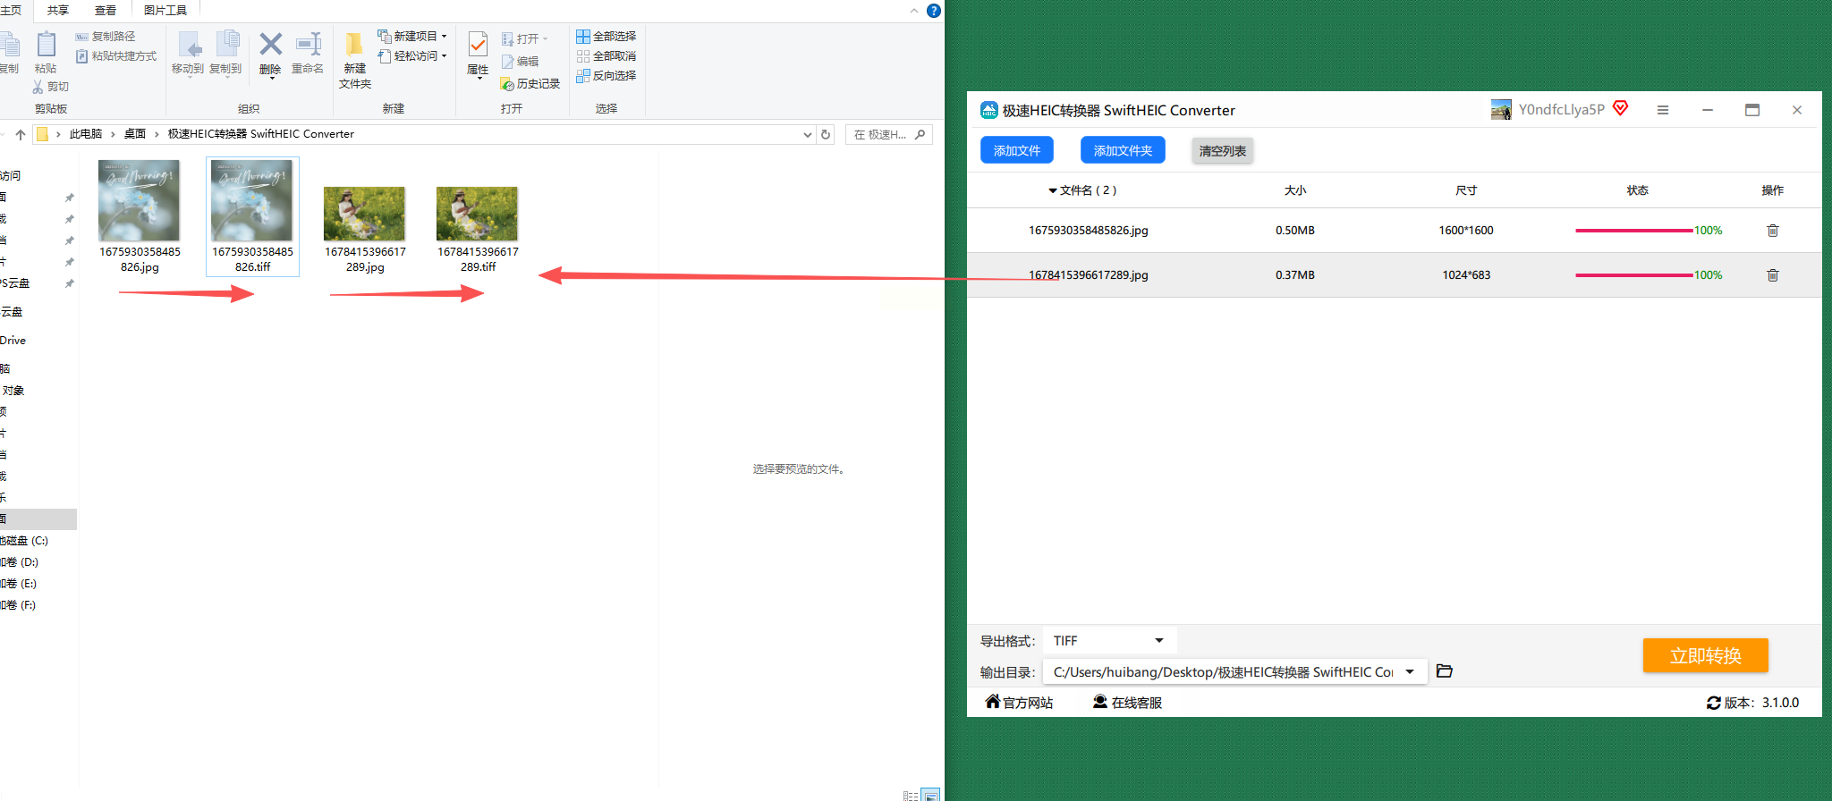Create a New folder (新建文件夹) from ribbon
The height and width of the screenshot is (801, 1832).
click(x=355, y=60)
